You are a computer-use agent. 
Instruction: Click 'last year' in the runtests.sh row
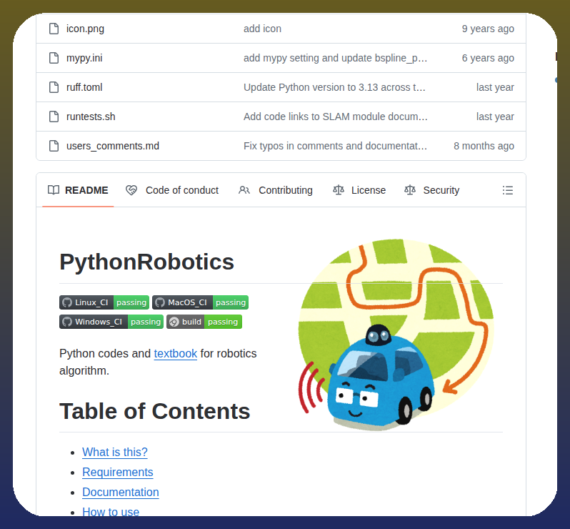tap(495, 117)
